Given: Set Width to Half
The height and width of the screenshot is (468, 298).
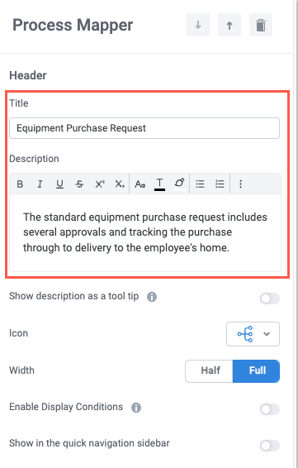Looking at the screenshot, I should point(209,371).
